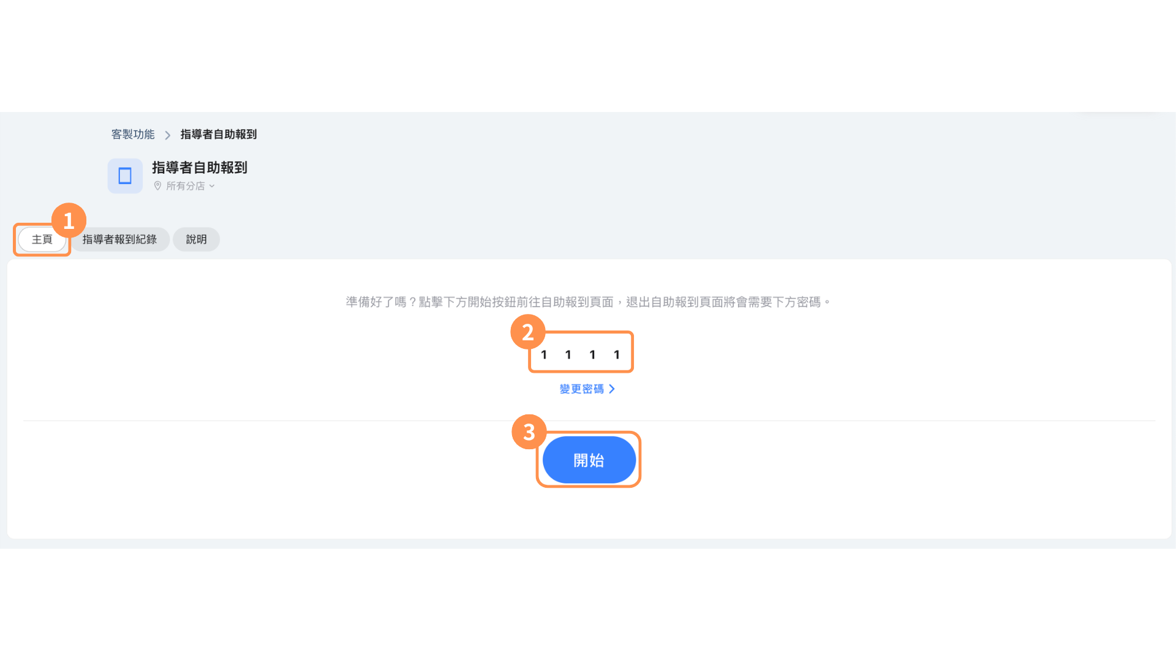The width and height of the screenshot is (1176, 661).
Task: Select the 說明 tab
Action: tap(196, 239)
